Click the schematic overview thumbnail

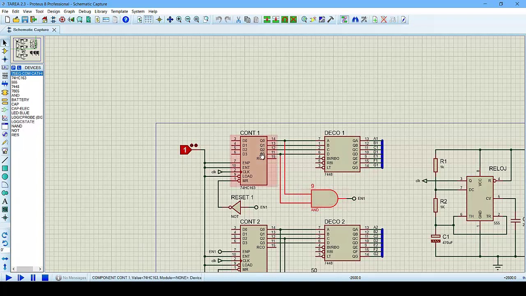pyautogui.click(x=27, y=49)
